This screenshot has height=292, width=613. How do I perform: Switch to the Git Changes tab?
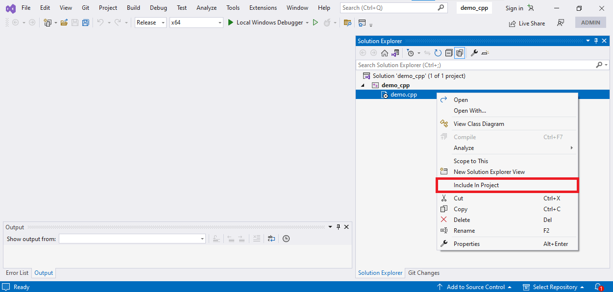424,273
